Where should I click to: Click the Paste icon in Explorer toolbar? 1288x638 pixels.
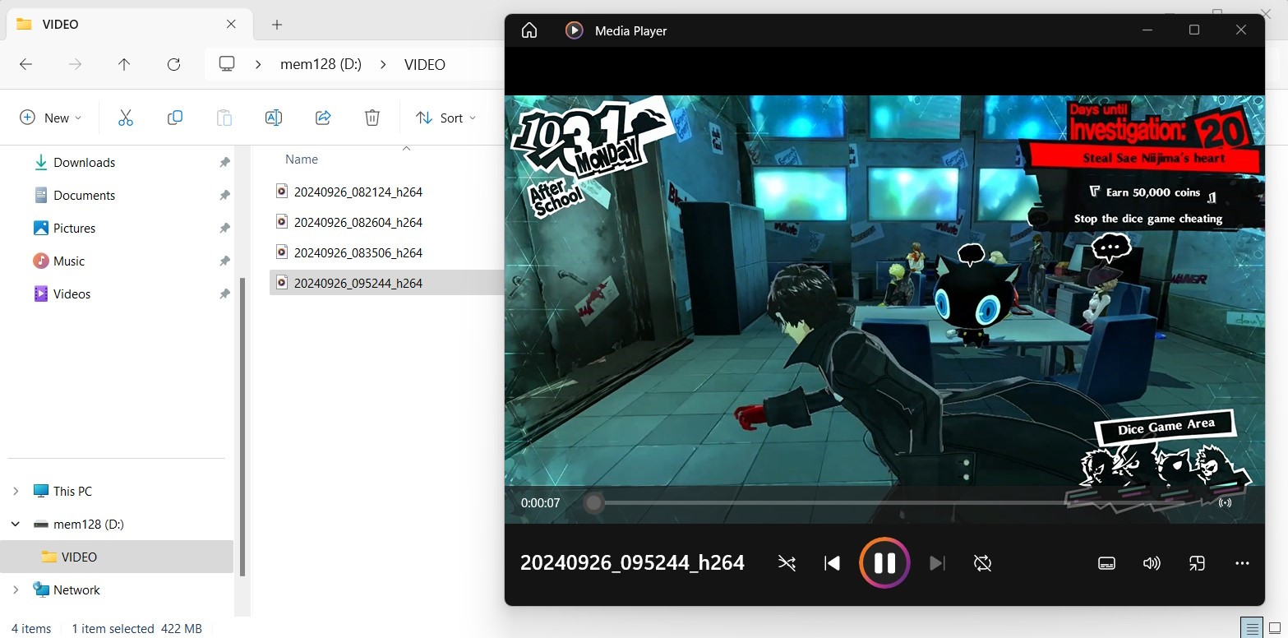(224, 118)
